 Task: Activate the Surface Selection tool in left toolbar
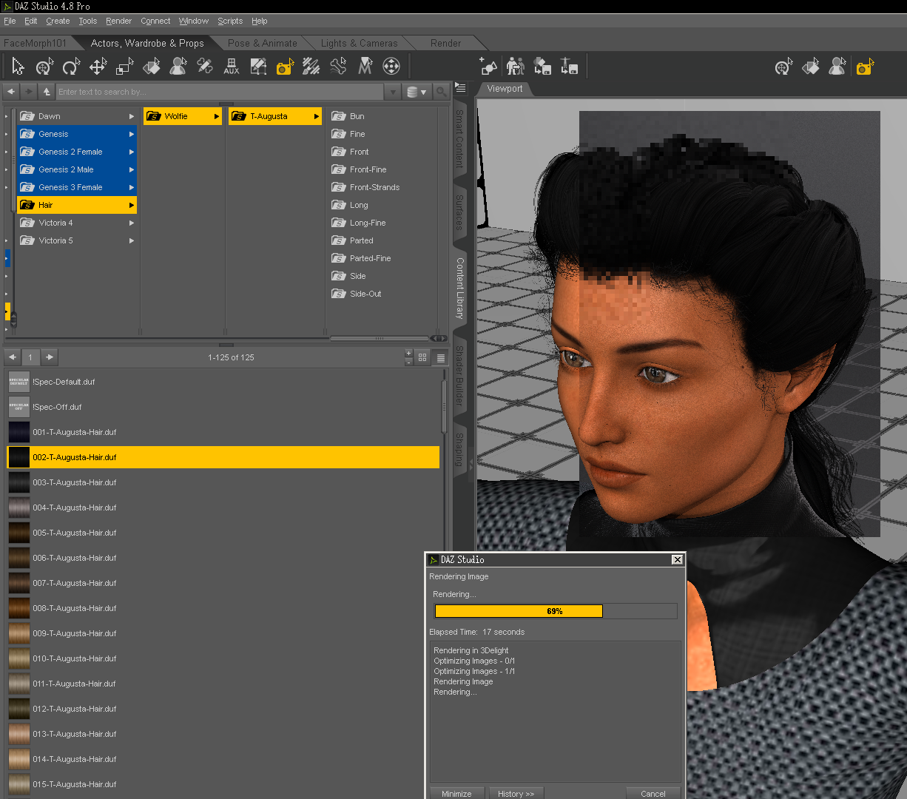point(152,67)
